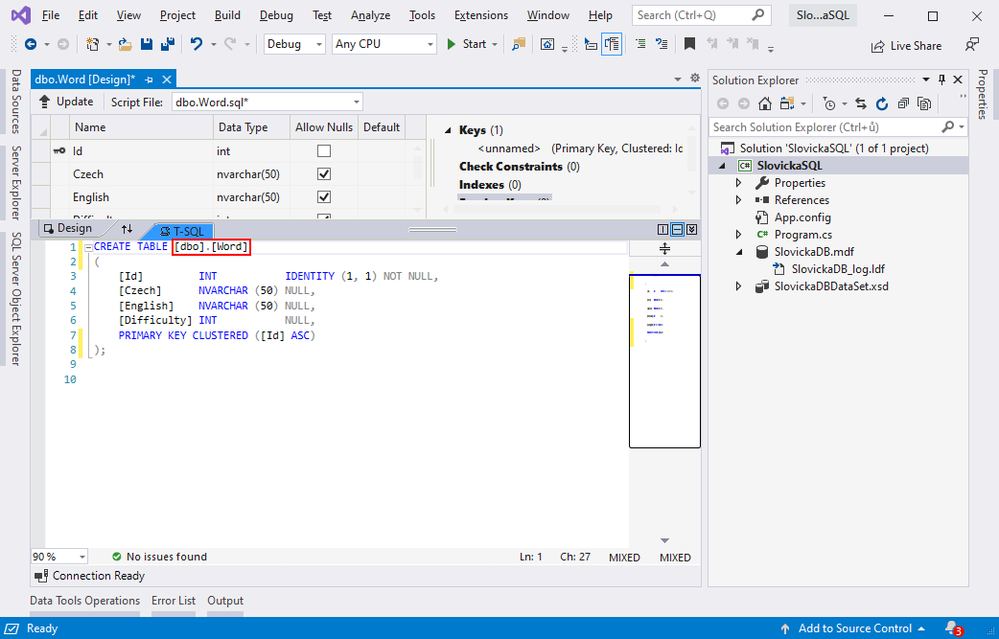Collapse the pane using double chevron icon
This screenshot has height=639, width=999.
pos(692,229)
